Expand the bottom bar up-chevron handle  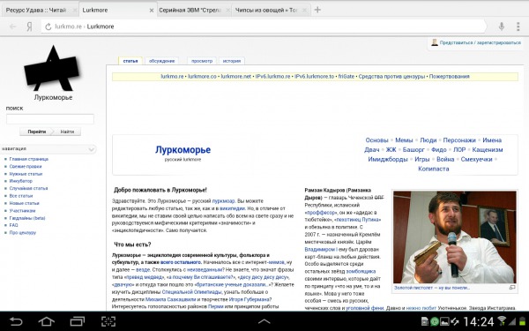coord(264,321)
